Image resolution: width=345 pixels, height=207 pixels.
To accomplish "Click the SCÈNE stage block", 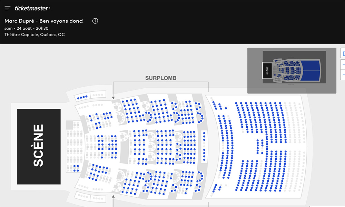I will (x=39, y=146).
